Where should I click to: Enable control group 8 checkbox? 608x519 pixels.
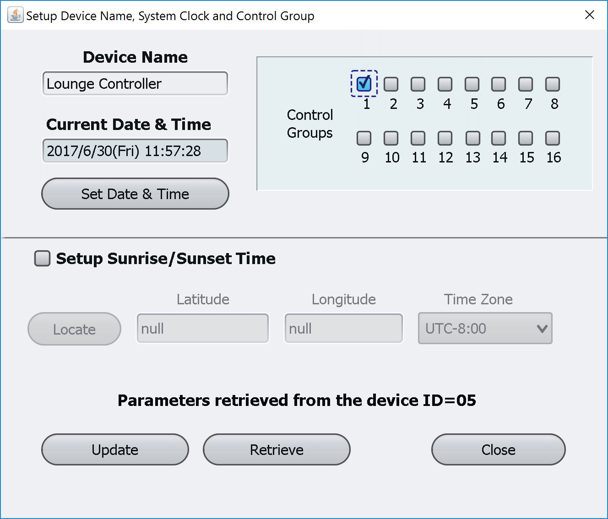tap(553, 84)
